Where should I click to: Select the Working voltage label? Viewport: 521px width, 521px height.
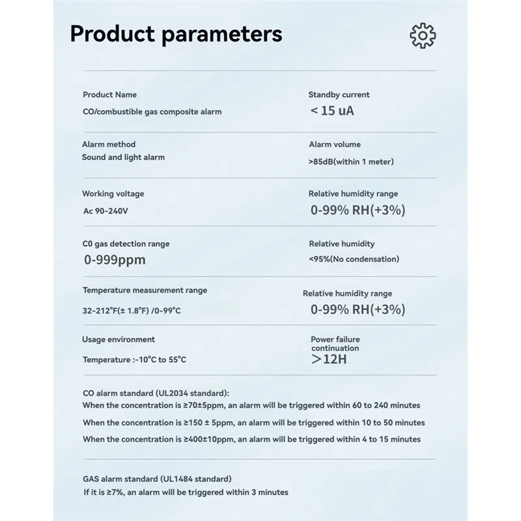click(x=113, y=194)
